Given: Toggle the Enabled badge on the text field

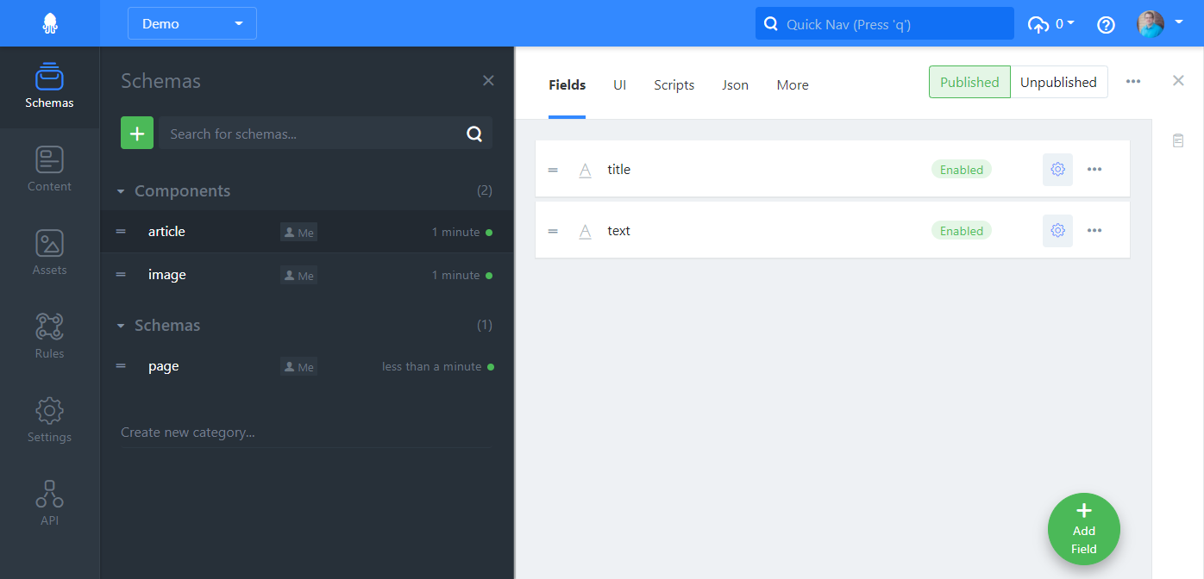Looking at the screenshot, I should (961, 230).
